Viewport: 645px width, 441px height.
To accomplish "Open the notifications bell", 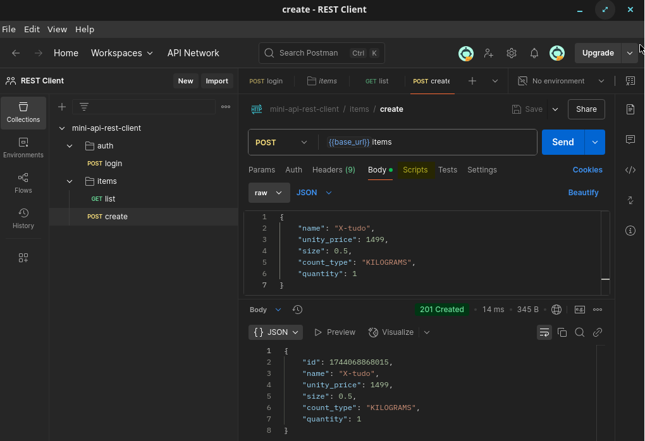I will (x=534, y=53).
